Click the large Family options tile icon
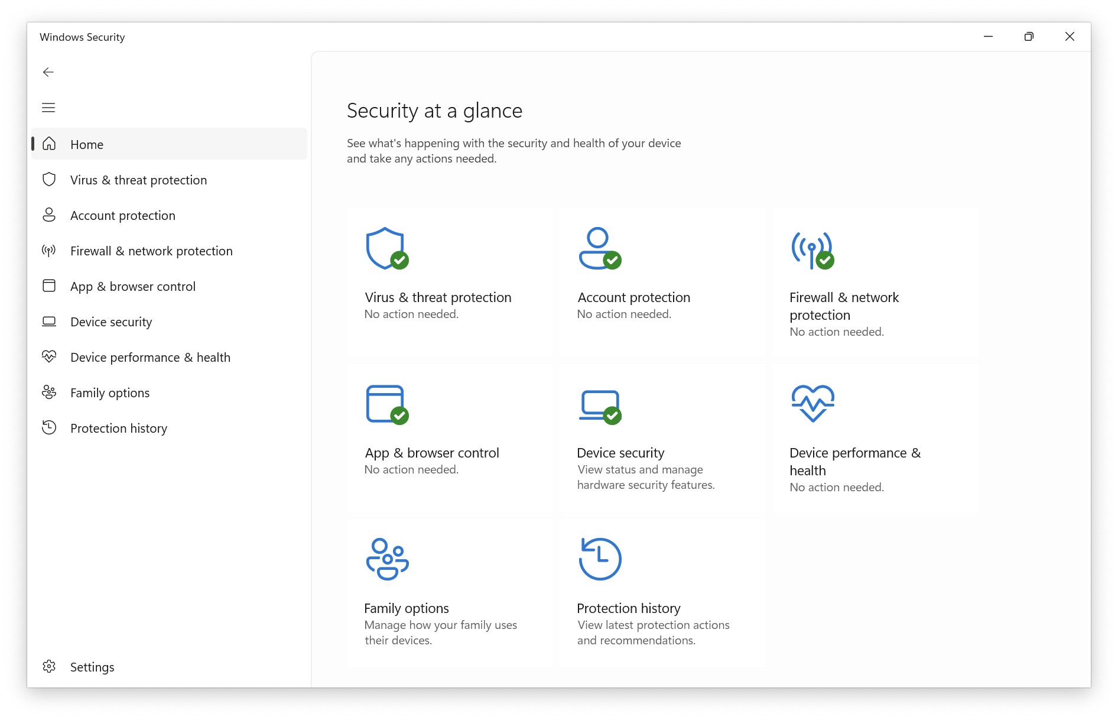The image size is (1118, 720). click(387, 559)
